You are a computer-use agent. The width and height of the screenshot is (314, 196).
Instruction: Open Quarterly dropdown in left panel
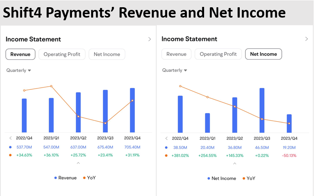[x=19, y=70]
